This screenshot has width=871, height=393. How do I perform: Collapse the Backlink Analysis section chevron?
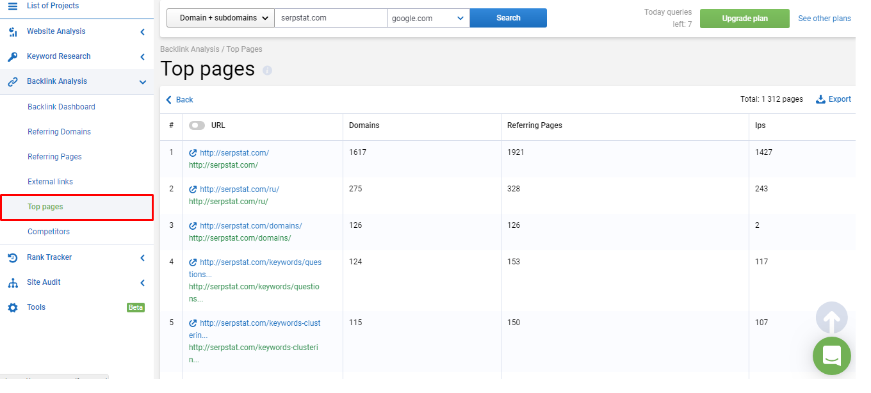coord(142,82)
